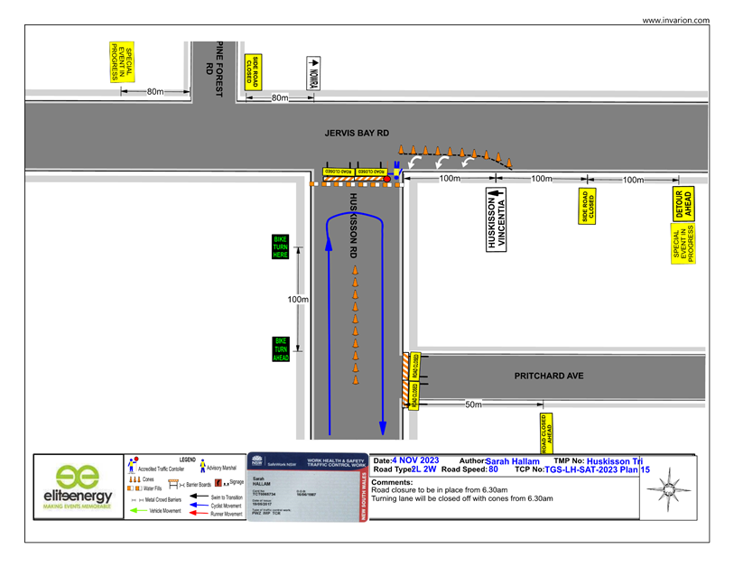Click the Cones symbol in the legend

tap(136, 479)
